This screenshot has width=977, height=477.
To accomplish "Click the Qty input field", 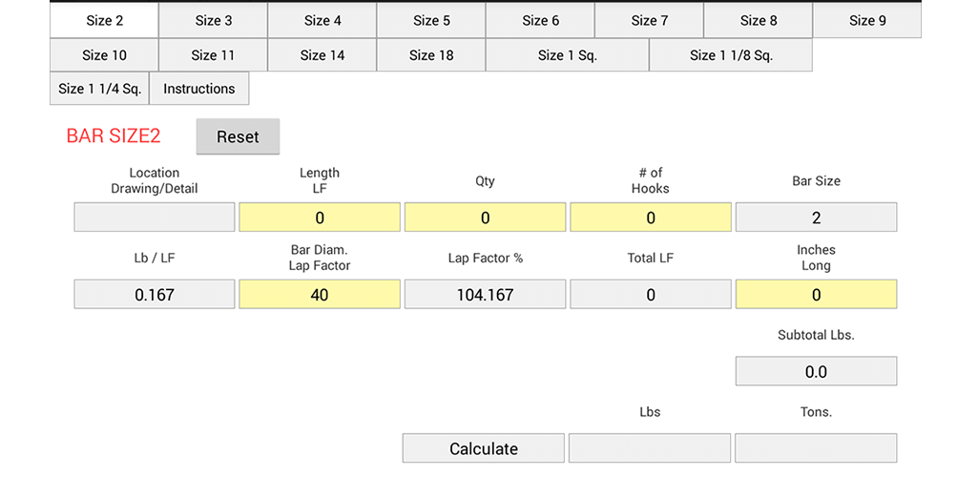I will pyautogui.click(x=485, y=218).
